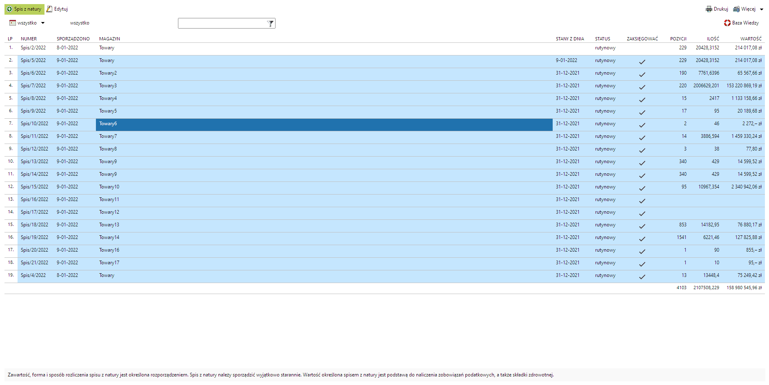Click the calendar icon beside wszystko

pyautogui.click(x=13, y=23)
